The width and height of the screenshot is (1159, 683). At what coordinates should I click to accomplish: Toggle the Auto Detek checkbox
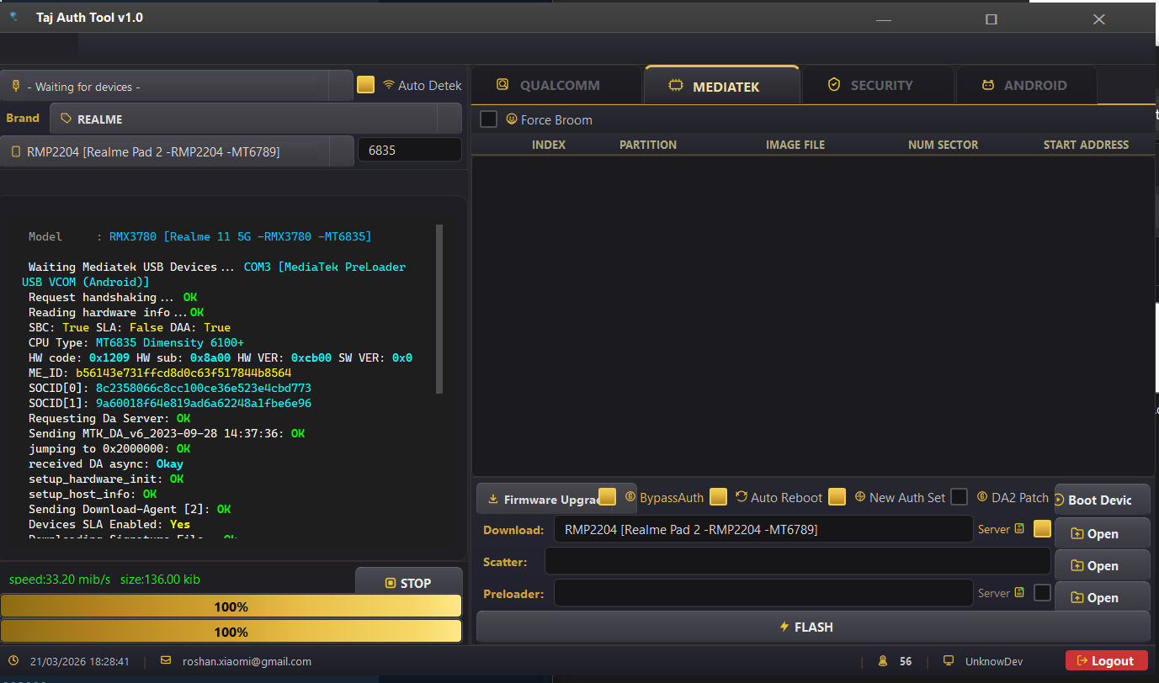click(x=365, y=85)
